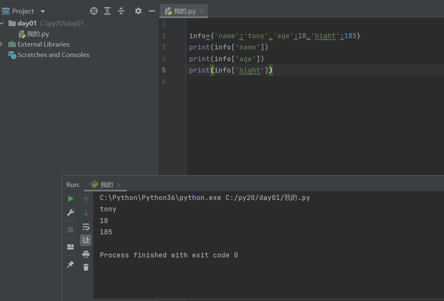Collapse the day01 folder tree node

click(x=2, y=23)
